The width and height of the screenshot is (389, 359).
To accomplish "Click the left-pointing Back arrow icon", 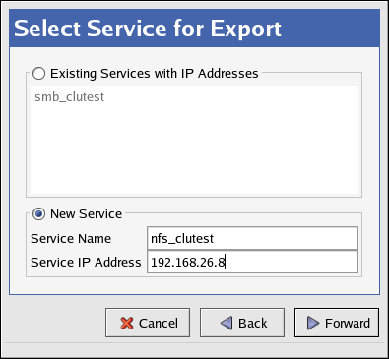I will click(x=227, y=324).
